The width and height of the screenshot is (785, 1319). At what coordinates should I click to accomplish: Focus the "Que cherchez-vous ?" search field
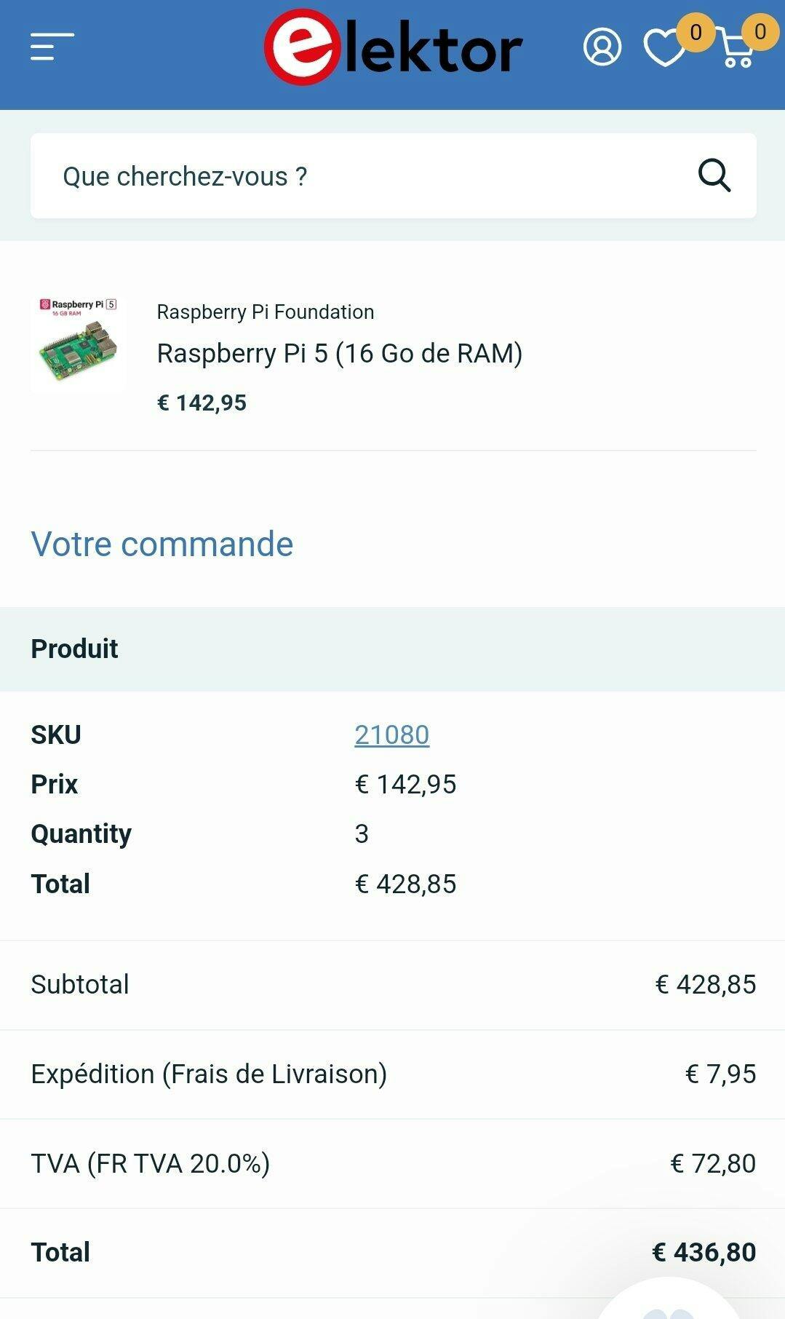pyautogui.click(x=364, y=176)
